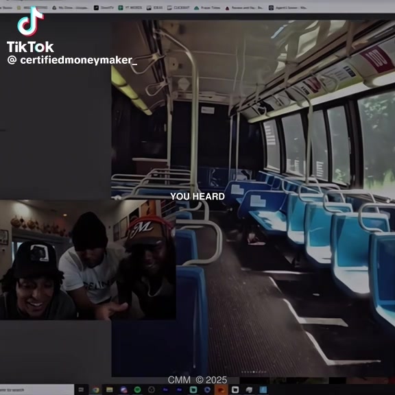The image size is (395, 395).
Task: Click the @certifiedmoneymaker_ username text
Action: click(72, 60)
